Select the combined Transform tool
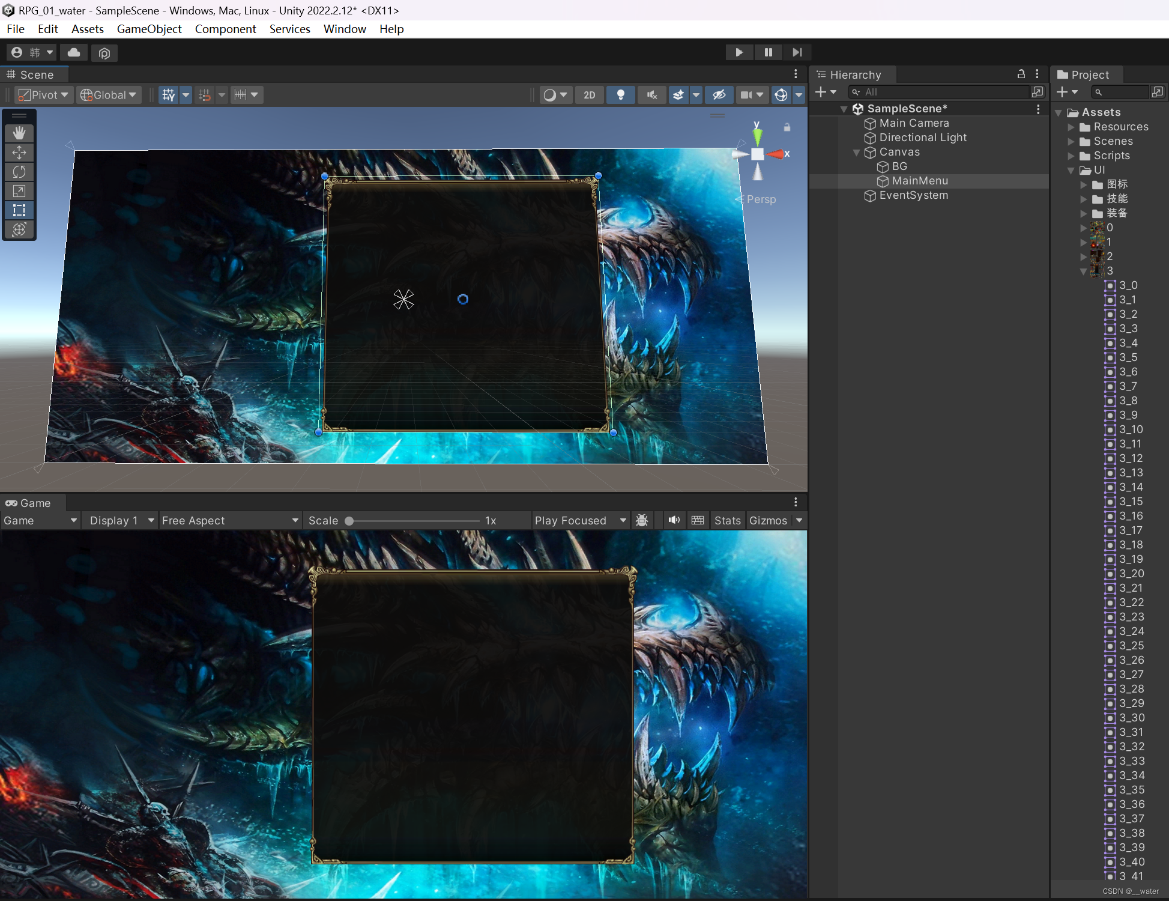The height and width of the screenshot is (901, 1169). [19, 229]
